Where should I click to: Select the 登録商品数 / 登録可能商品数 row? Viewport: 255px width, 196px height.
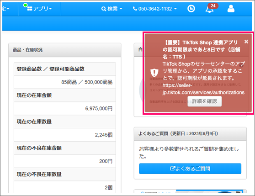(65, 69)
